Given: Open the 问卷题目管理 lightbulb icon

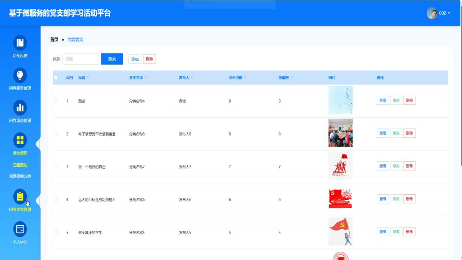Looking at the screenshot, I should [x=20, y=75].
